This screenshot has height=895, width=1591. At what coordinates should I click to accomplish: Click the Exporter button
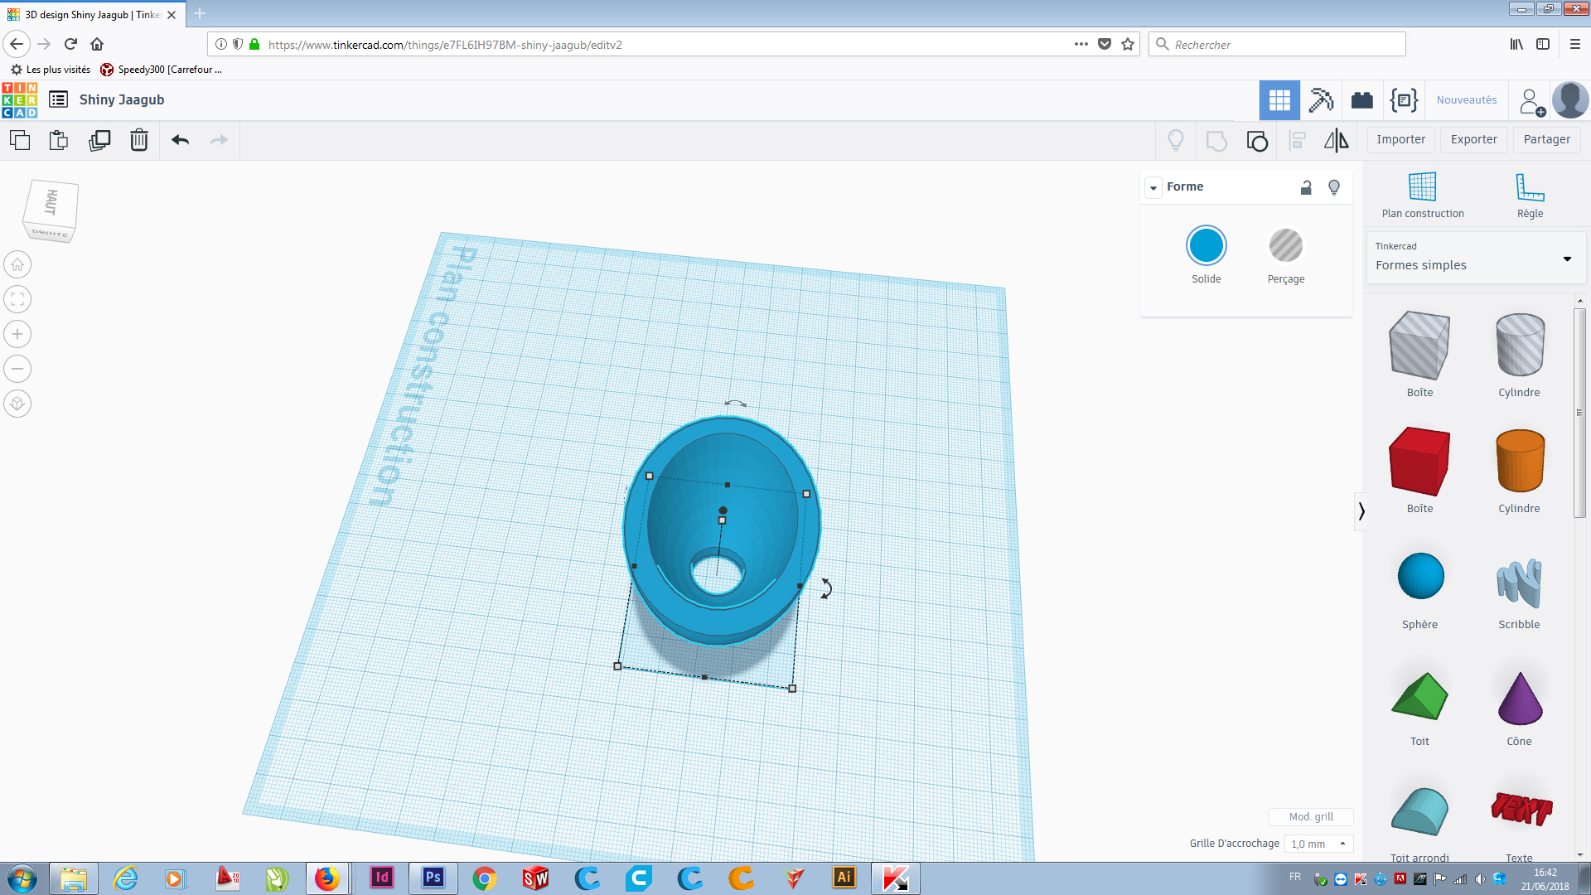(x=1473, y=139)
